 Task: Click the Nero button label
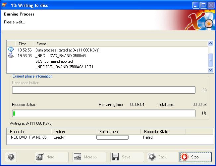(50, 157)
